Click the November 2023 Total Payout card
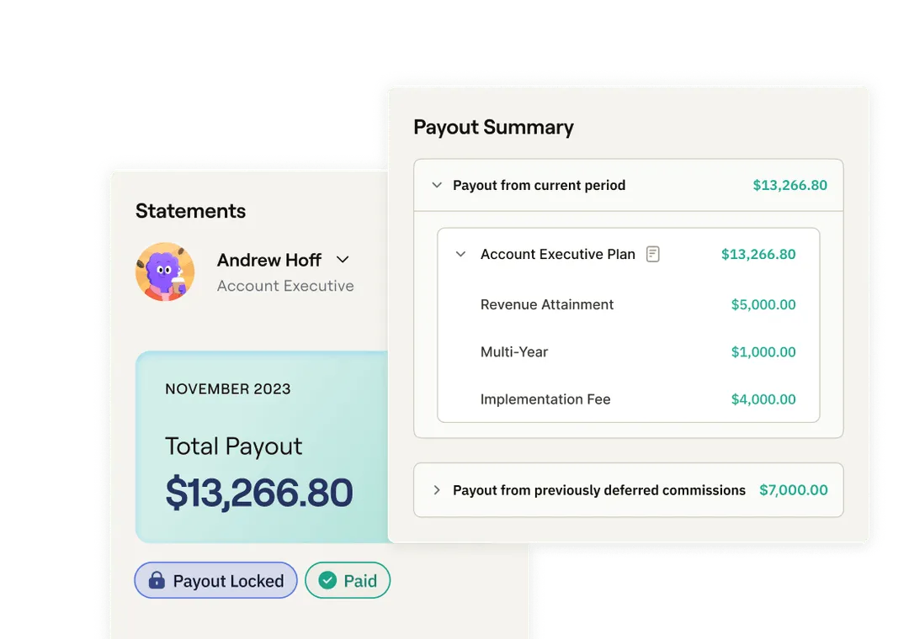This screenshot has height=639, width=909. (262, 446)
